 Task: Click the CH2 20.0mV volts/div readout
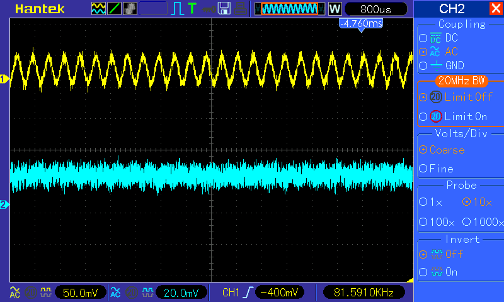[x=181, y=293]
